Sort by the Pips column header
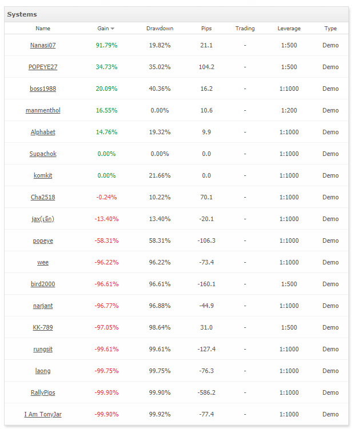Screen dimensions: 354x429 coord(206,29)
